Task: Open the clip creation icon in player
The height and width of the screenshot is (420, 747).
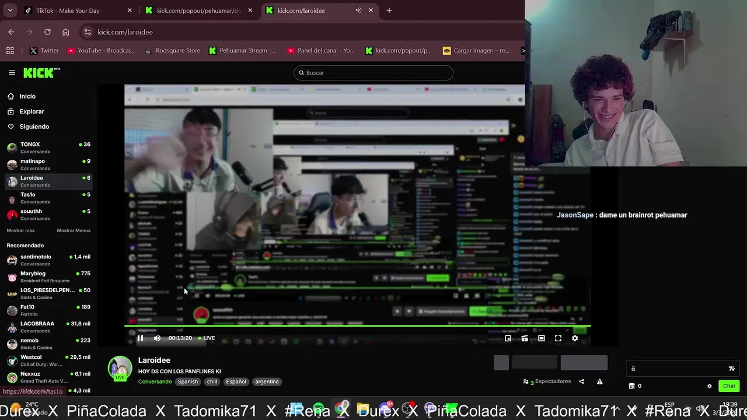Action: coord(525,338)
